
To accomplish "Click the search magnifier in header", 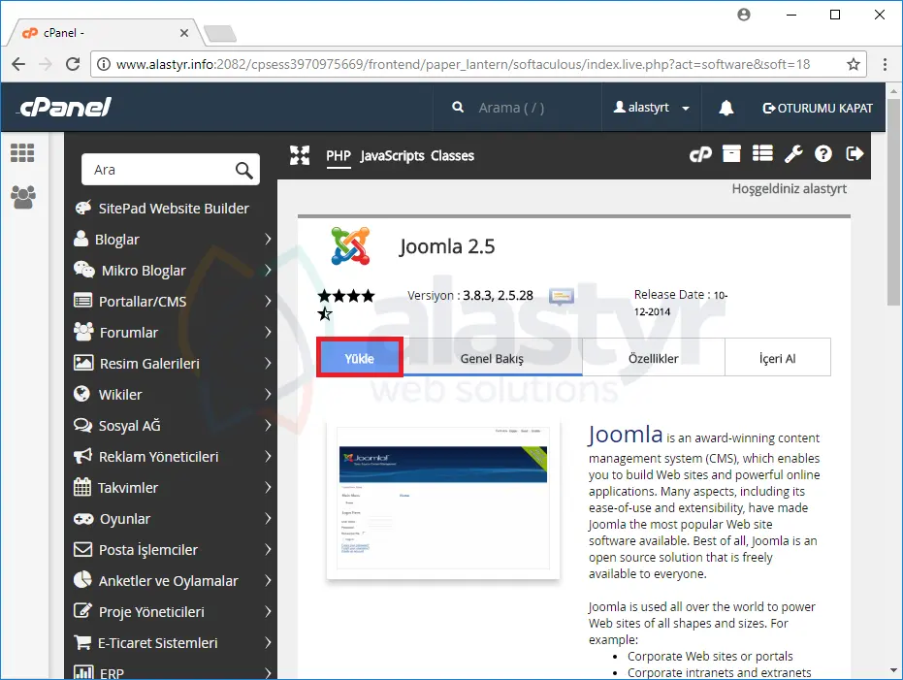I will click(458, 107).
